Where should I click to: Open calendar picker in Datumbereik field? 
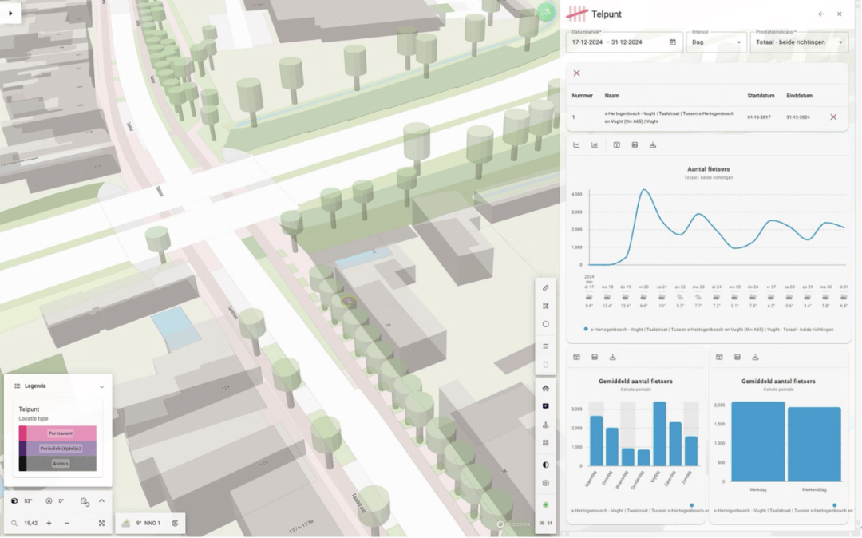[x=672, y=42]
